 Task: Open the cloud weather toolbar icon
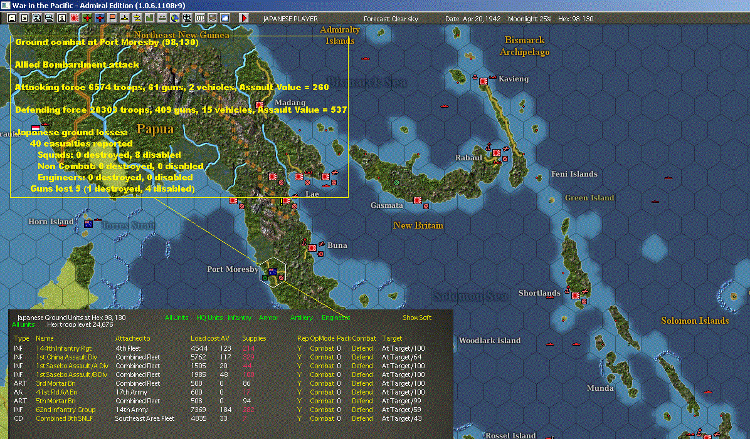click(x=224, y=18)
